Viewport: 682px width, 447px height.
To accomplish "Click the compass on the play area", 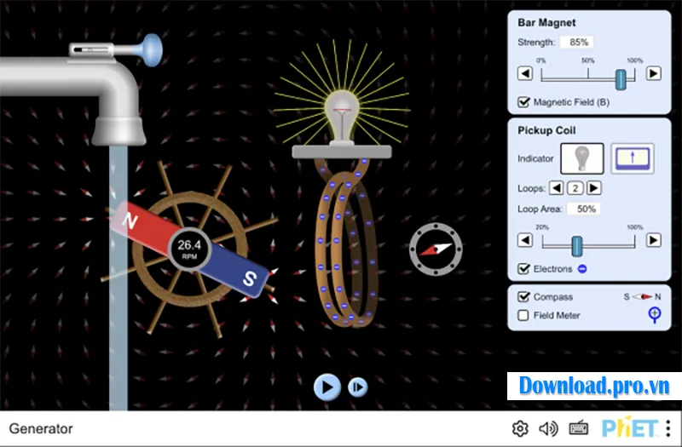I will pyautogui.click(x=436, y=249).
